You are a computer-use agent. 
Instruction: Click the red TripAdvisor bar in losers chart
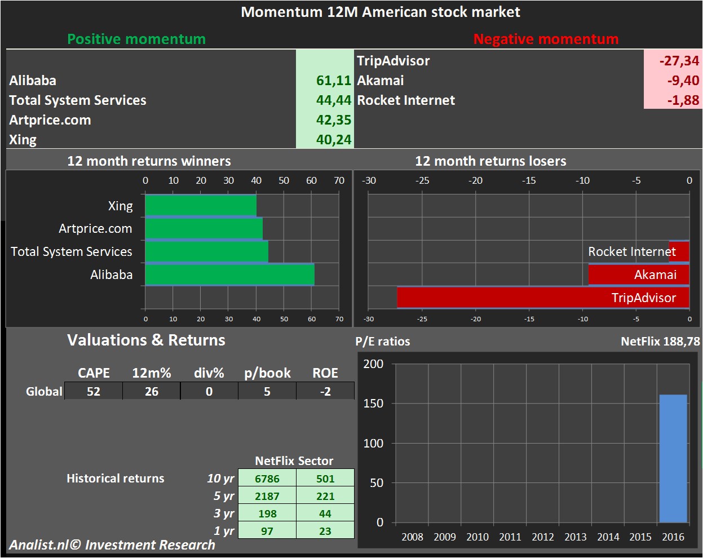pos(542,298)
